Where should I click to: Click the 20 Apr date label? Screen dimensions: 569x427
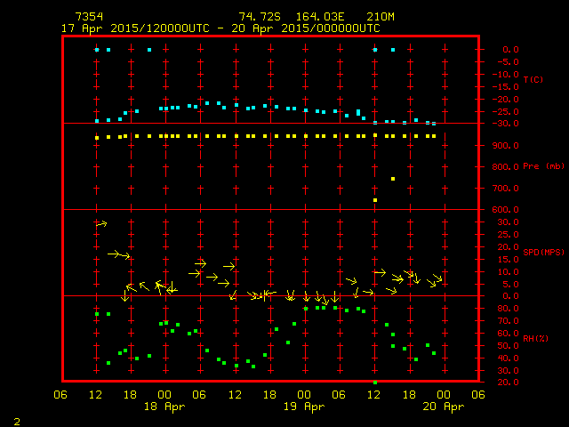443,407
